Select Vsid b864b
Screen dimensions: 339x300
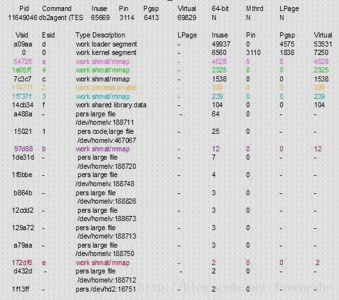click(x=23, y=193)
